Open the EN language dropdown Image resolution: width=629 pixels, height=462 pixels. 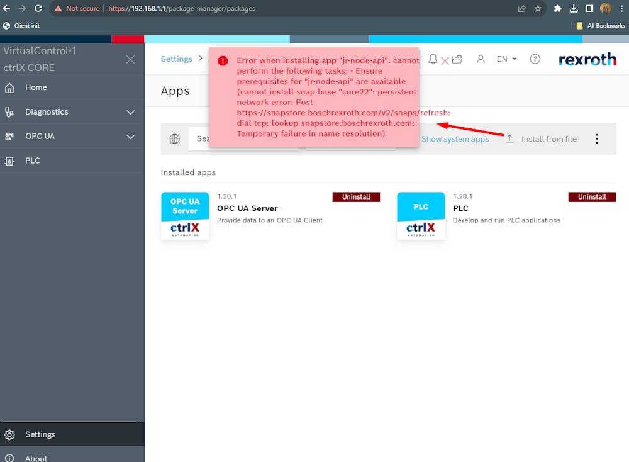tap(506, 59)
